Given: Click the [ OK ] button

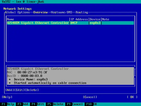Looking at the screenshot, I should (132, 97).
